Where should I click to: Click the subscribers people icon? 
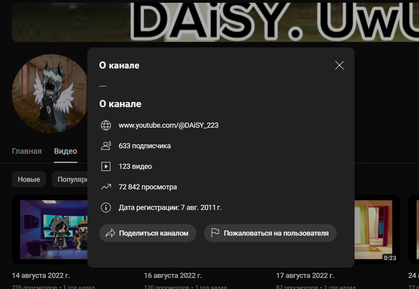pyautogui.click(x=106, y=146)
